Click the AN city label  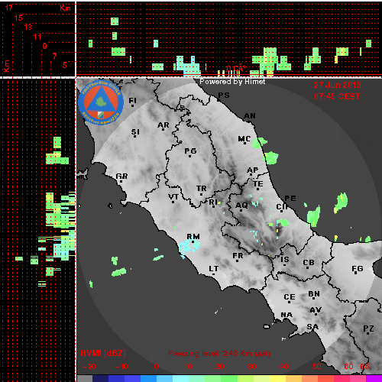(x=250, y=116)
